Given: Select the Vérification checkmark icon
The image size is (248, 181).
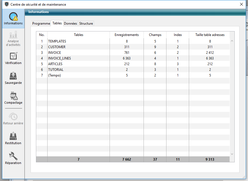Looking at the screenshot, I should 13,56.
